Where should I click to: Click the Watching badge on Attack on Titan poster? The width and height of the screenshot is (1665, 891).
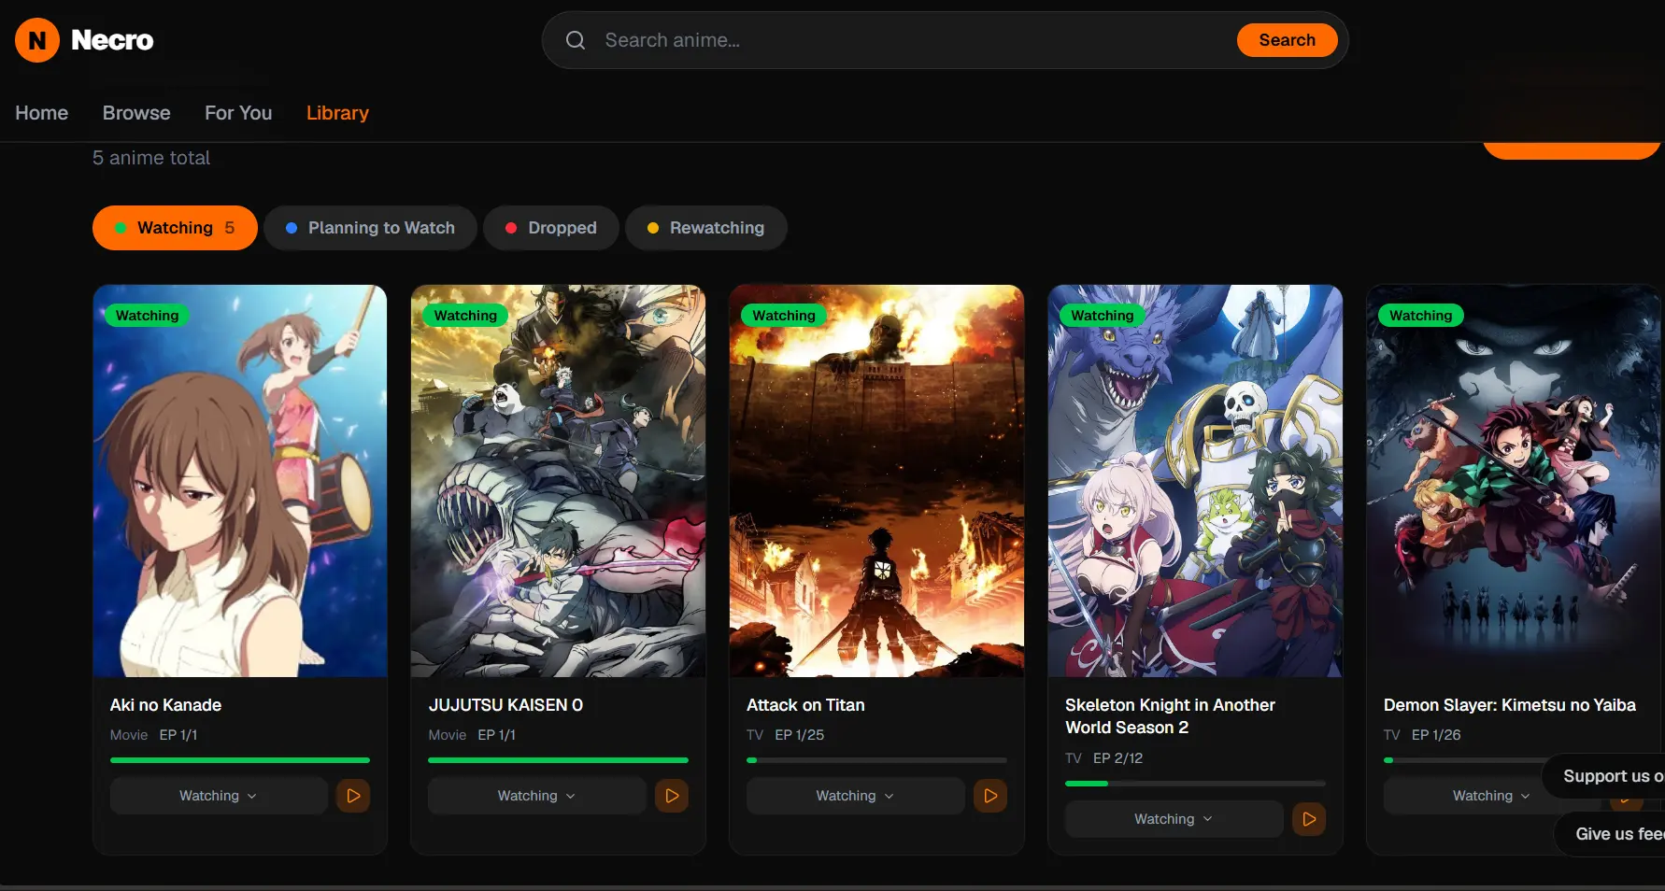pos(784,316)
